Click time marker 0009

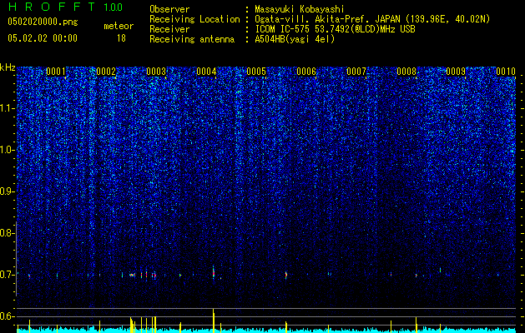point(456,71)
